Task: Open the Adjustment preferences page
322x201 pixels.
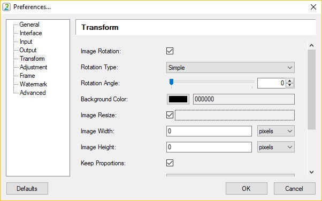Action: (33, 67)
